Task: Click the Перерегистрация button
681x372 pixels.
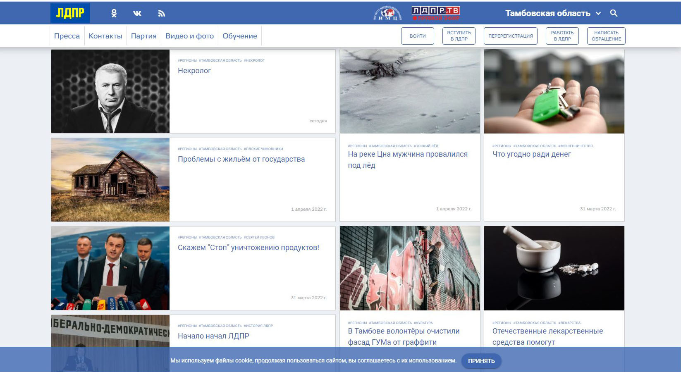Action: tap(510, 36)
